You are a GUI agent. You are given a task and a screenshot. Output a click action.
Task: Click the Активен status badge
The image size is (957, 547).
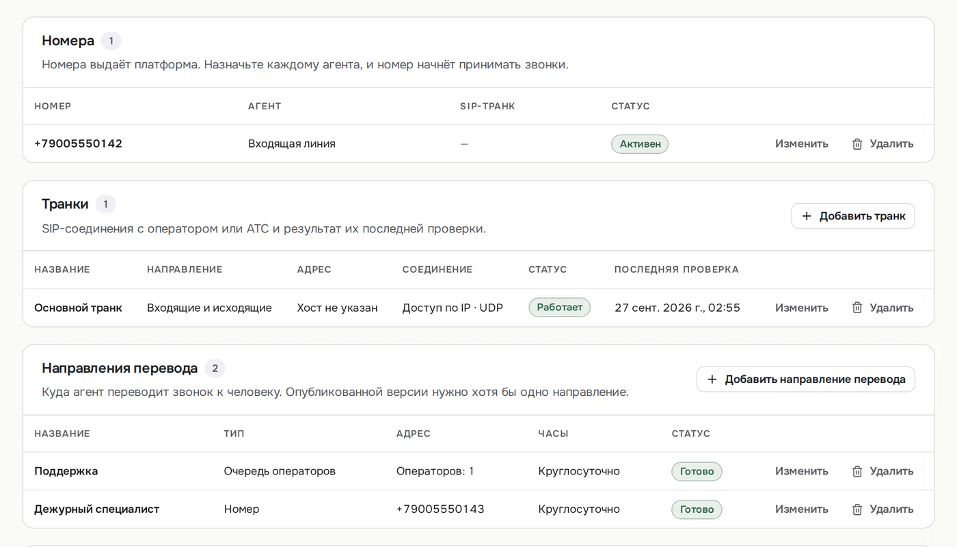click(x=640, y=144)
